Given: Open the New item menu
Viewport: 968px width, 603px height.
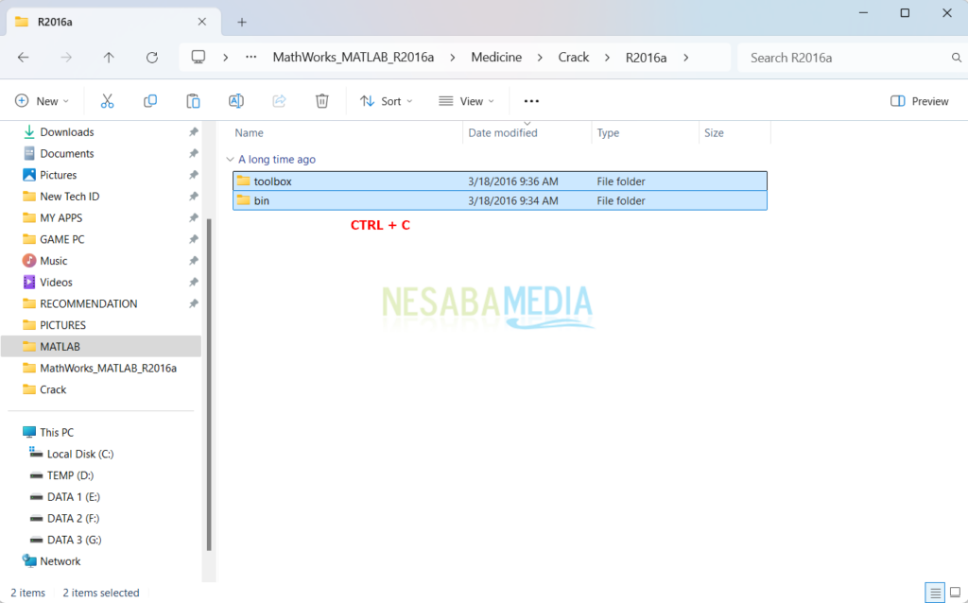Looking at the screenshot, I should 42,100.
